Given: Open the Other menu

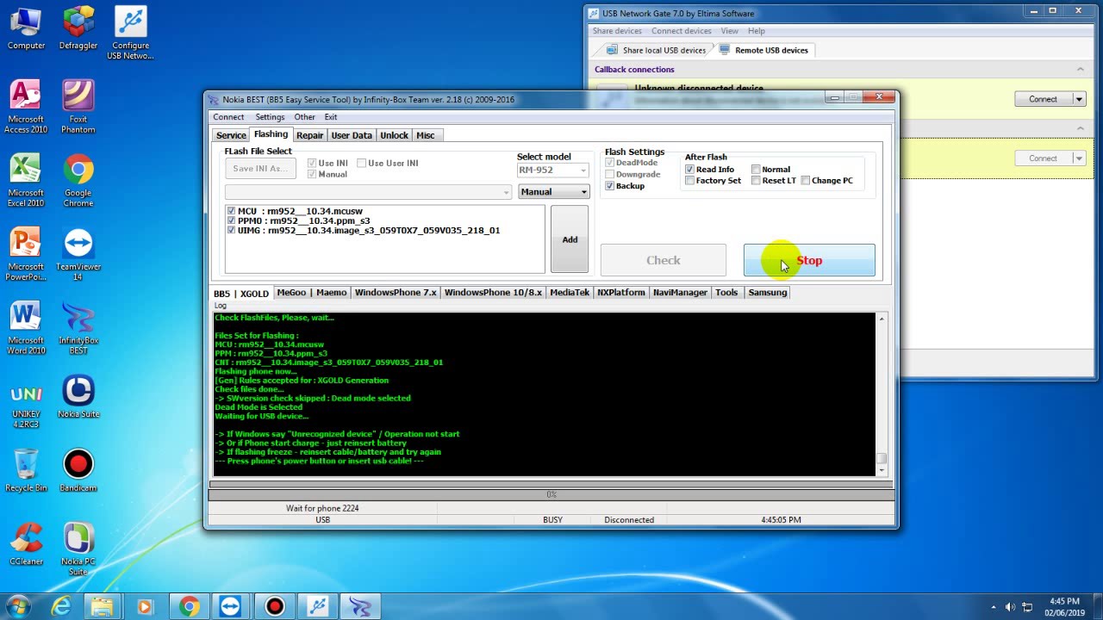Looking at the screenshot, I should [304, 117].
